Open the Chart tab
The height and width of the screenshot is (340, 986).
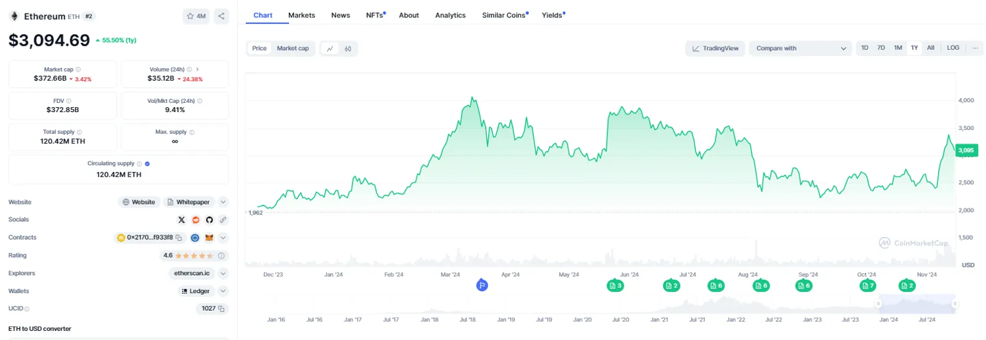pyautogui.click(x=263, y=15)
